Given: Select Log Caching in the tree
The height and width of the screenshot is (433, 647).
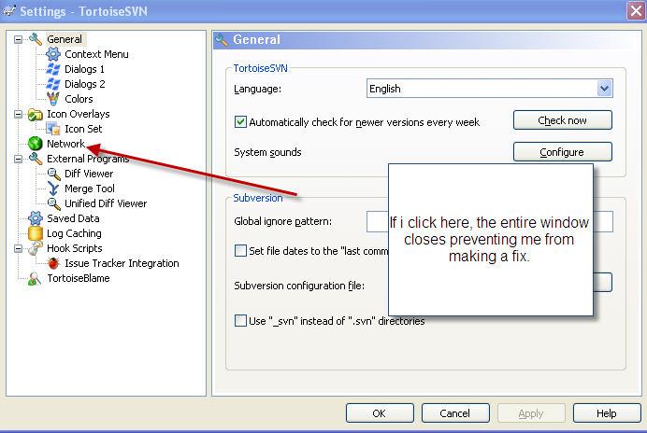Looking at the screenshot, I should tap(74, 233).
